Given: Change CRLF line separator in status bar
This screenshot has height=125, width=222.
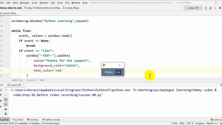Looking at the screenshot, I should coord(182,123).
